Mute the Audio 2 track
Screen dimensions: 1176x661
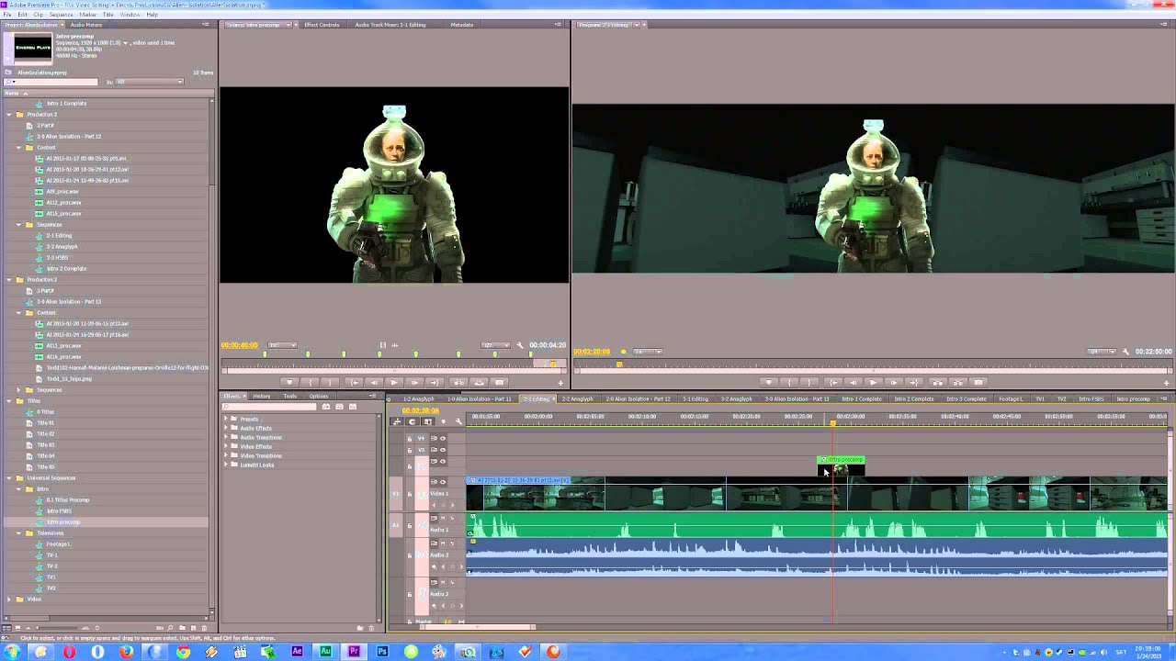tap(442, 543)
